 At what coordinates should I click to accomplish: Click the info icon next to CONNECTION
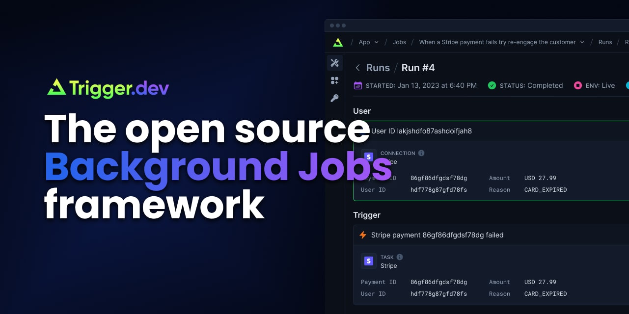pyautogui.click(x=421, y=153)
